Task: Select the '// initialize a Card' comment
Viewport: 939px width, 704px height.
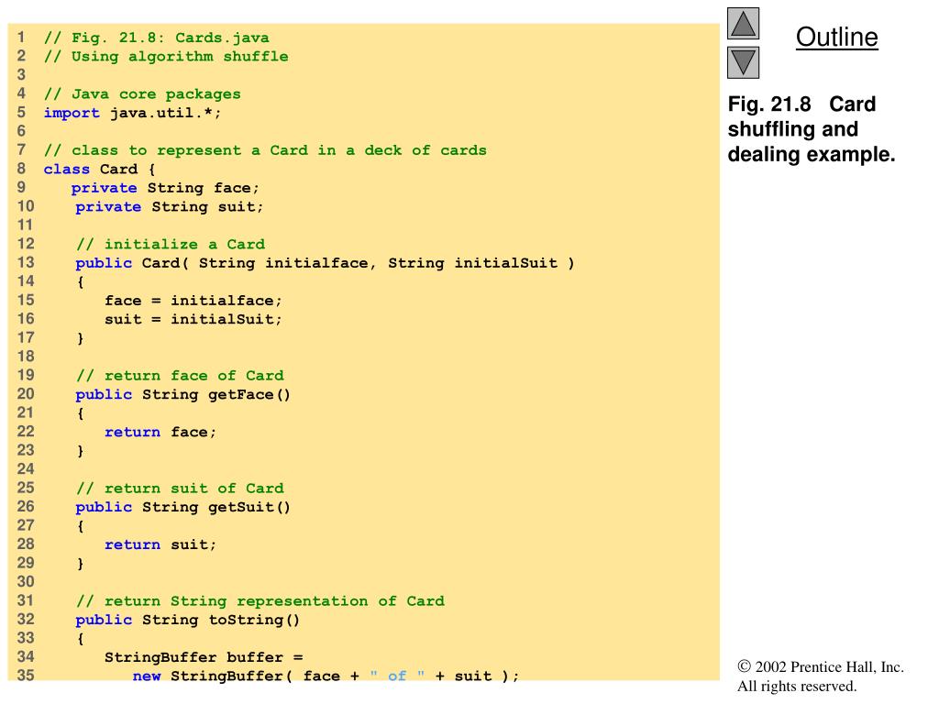Action: click(x=170, y=244)
